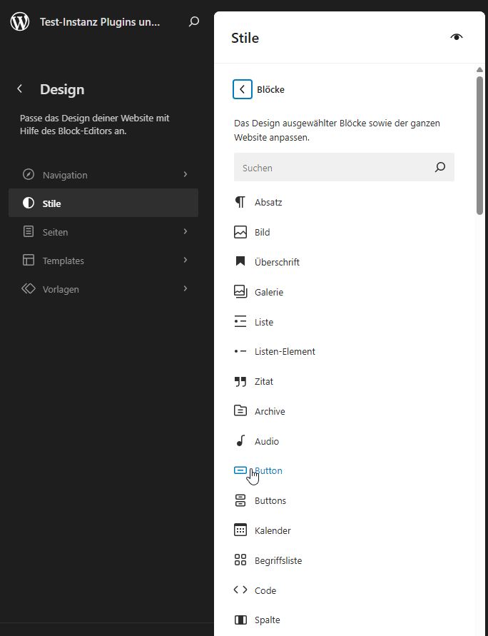Click the diamond icon next to Vorlagen
Viewport: 488px width, 636px height.
pyautogui.click(x=29, y=289)
